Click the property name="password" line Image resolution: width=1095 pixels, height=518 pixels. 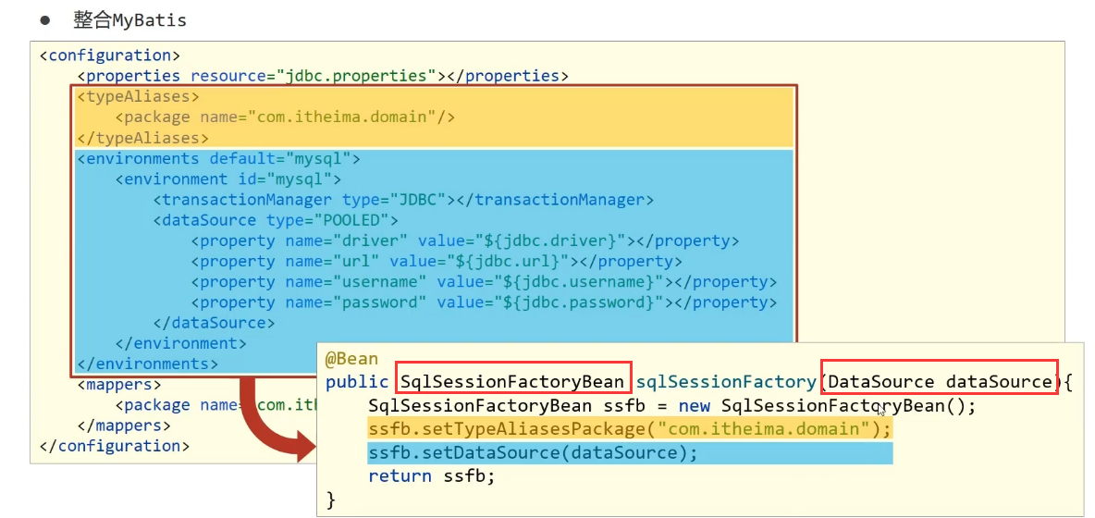[x=484, y=303]
